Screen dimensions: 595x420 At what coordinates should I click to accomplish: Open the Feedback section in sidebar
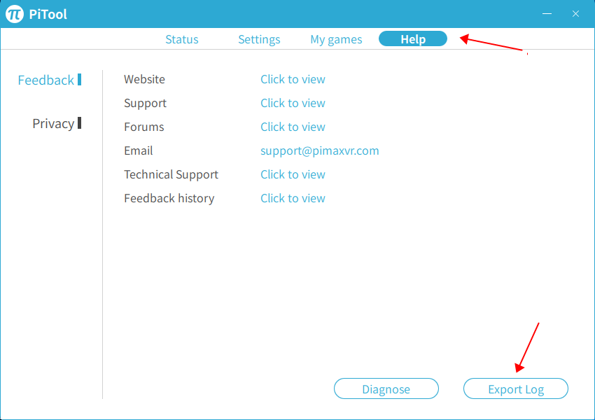(x=49, y=80)
